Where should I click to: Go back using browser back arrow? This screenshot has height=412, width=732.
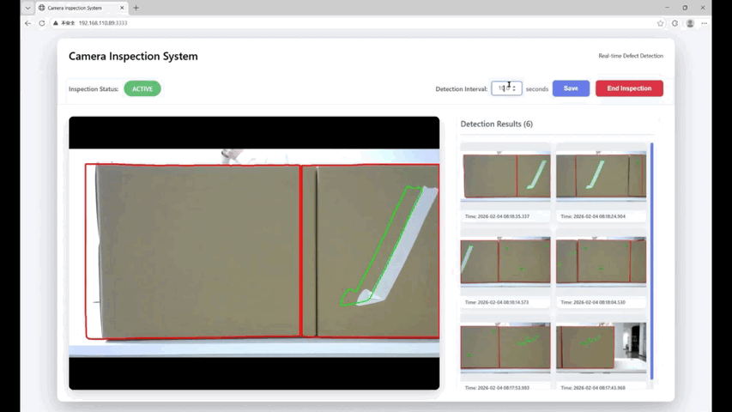pos(28,23)
